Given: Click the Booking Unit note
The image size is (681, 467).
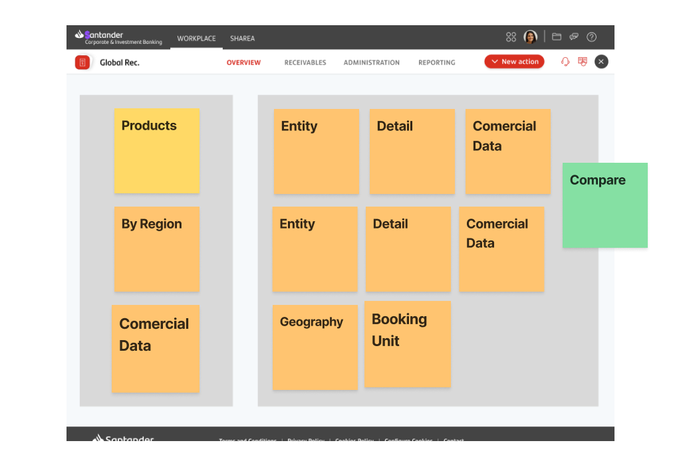Looking at the screenshot, I should (x=408, y=344).
